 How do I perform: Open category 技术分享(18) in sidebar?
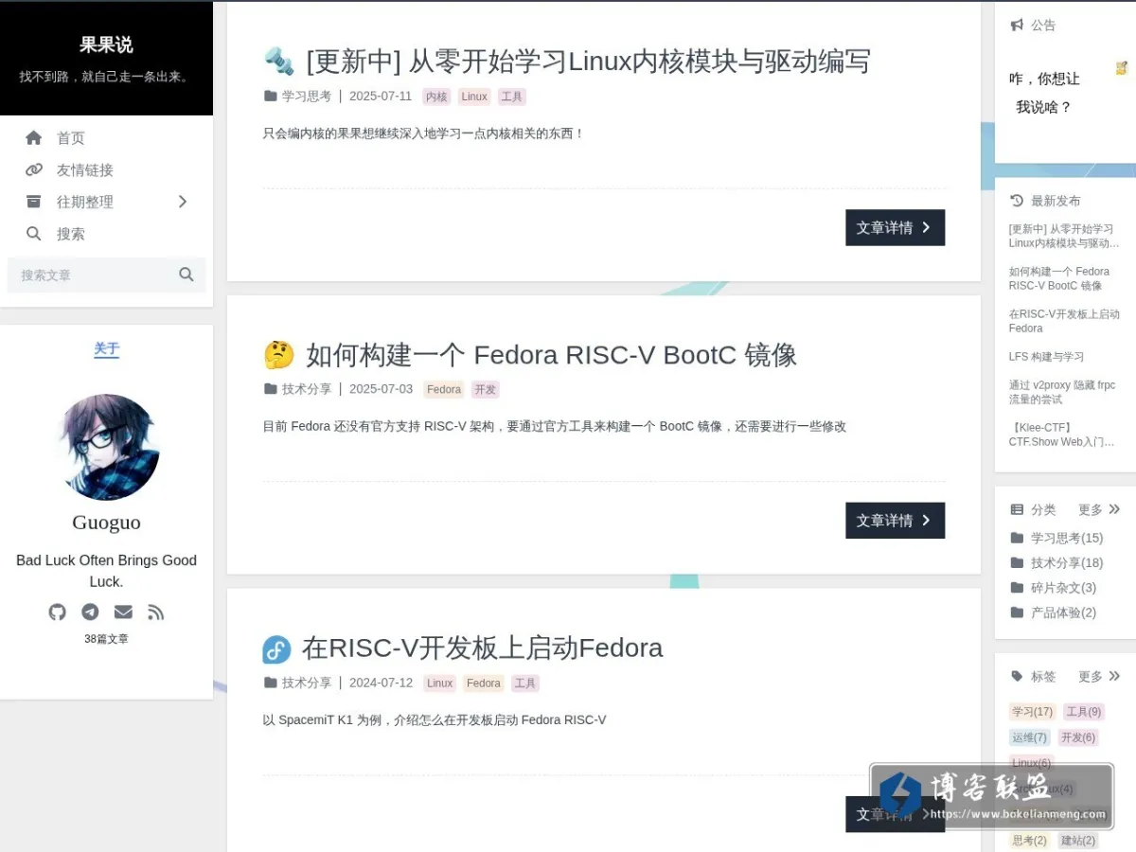(x=1067, y=562)
